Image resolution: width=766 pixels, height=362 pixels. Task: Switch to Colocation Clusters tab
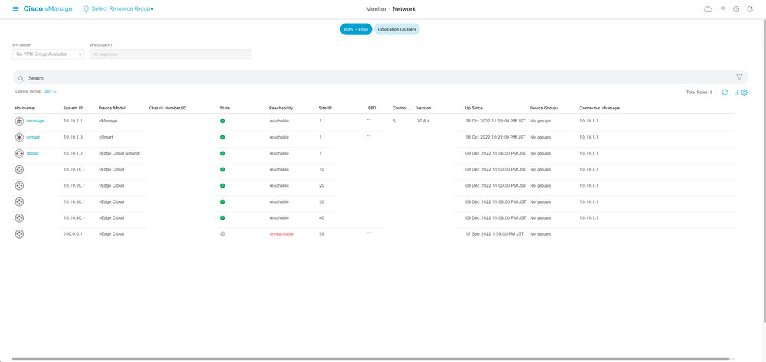click(397, 29)
